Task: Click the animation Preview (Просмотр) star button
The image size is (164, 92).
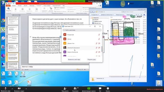Action: [x=8, y=9]
